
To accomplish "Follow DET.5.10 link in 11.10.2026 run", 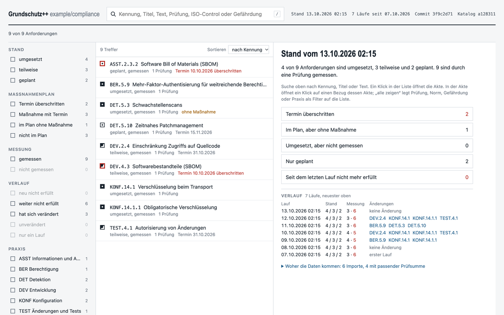I will [417, 225].
